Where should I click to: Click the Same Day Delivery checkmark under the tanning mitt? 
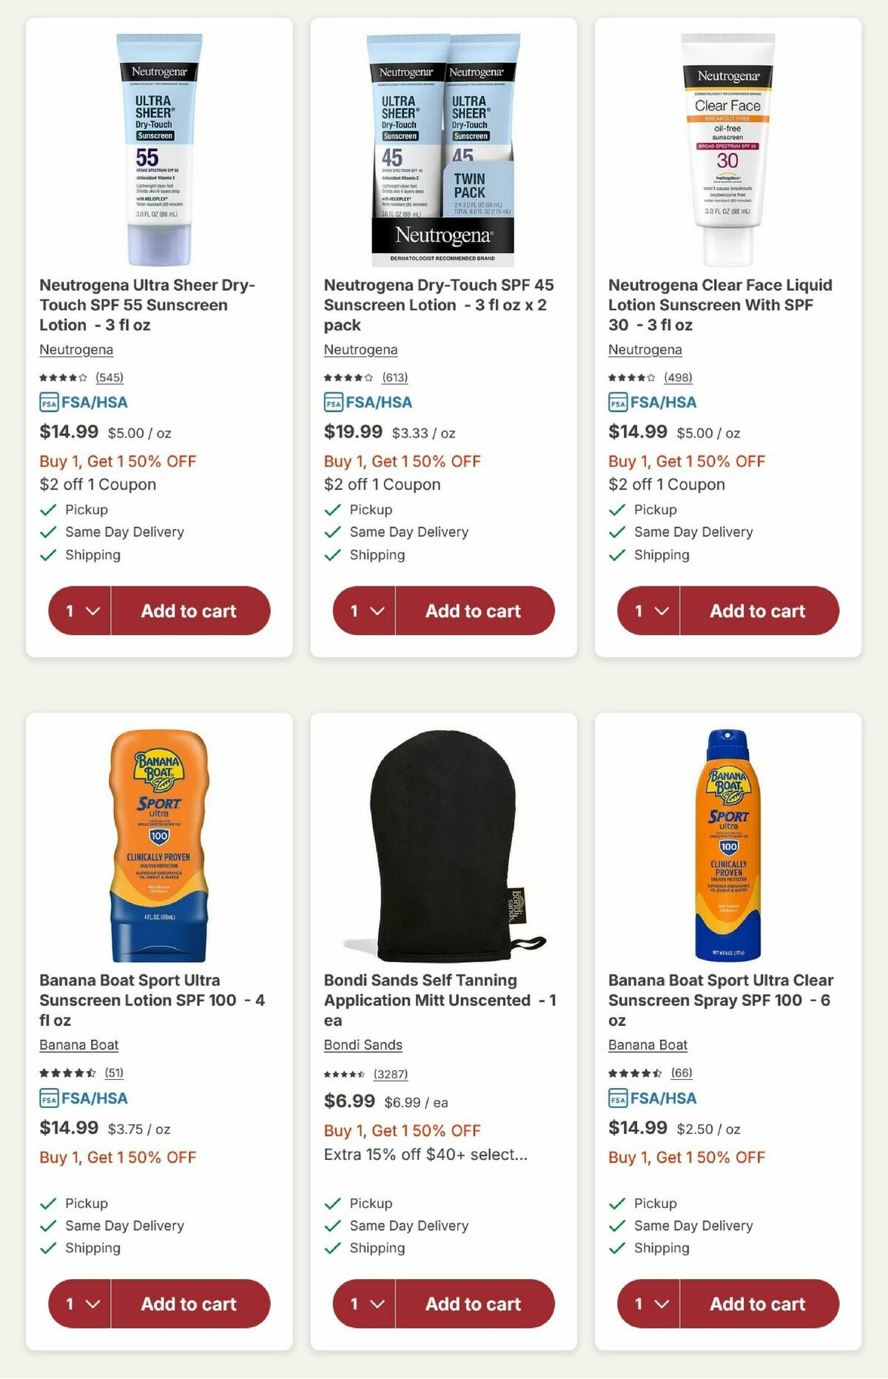pos(332,1226)
